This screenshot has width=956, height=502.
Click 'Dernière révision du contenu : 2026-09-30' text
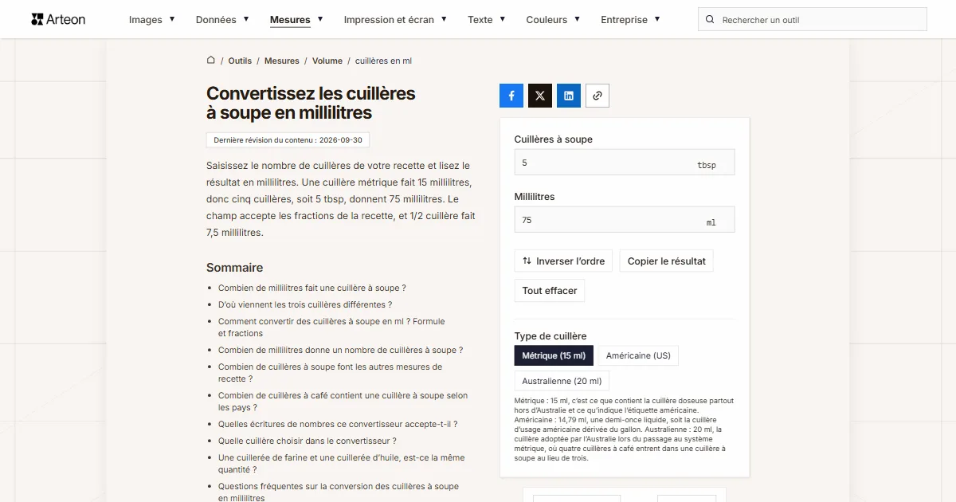(x=288, y=139)
